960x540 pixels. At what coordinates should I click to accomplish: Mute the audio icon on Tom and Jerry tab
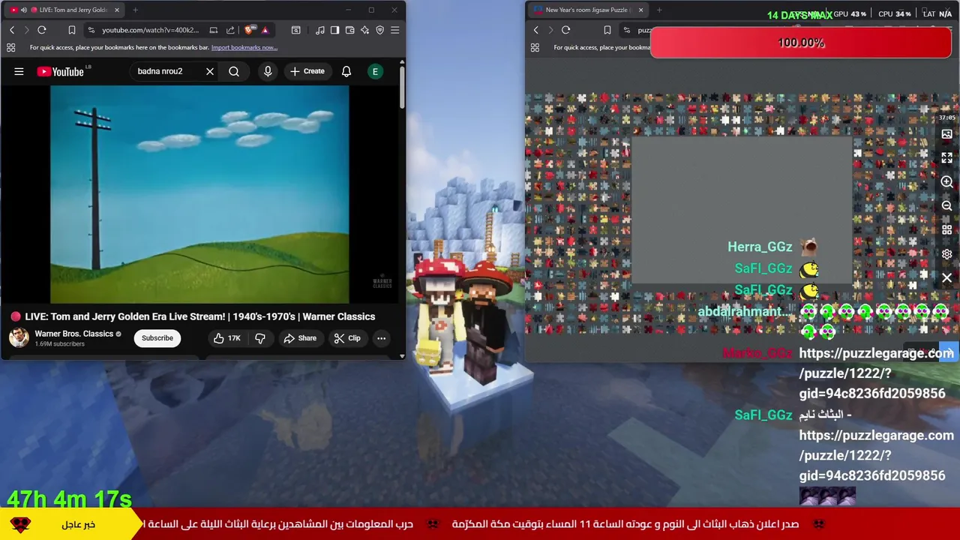(x=24, y=10)
